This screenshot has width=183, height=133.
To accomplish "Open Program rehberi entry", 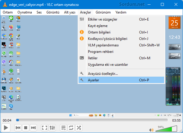I will 121,52.
